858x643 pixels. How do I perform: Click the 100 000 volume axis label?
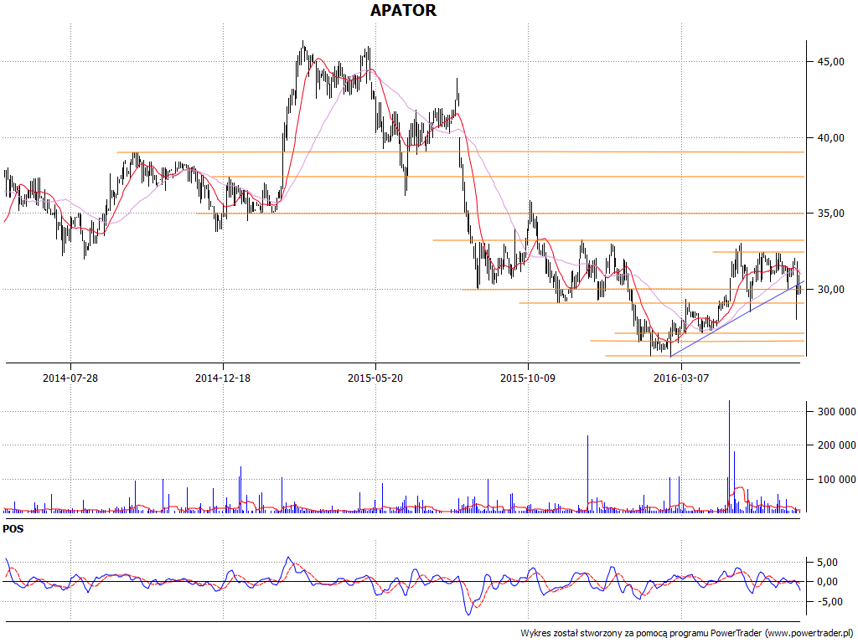coord(836,480)
